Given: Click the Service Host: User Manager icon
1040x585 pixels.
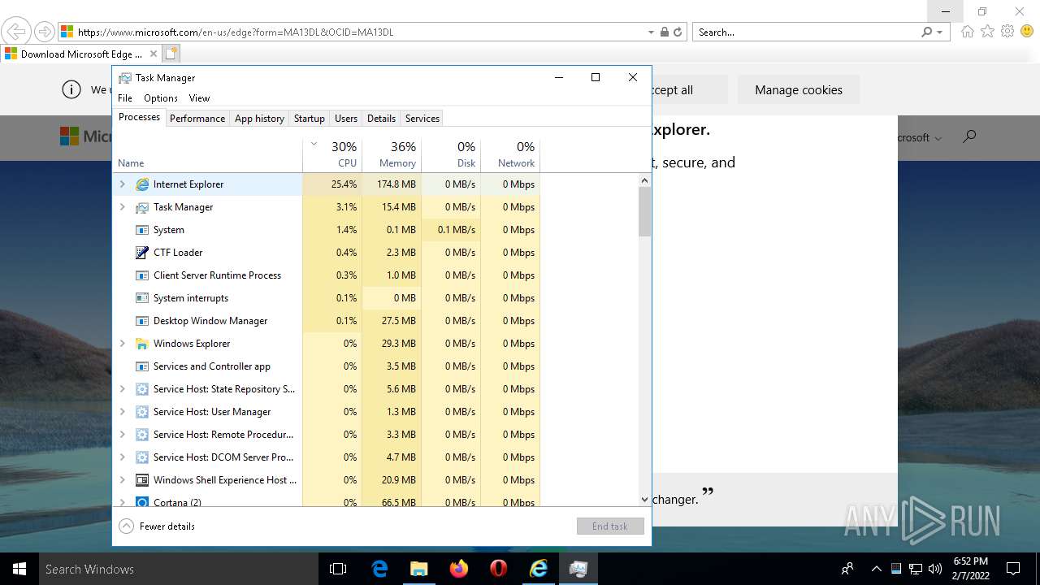Looking at the screenshot, I should [142, 412].
